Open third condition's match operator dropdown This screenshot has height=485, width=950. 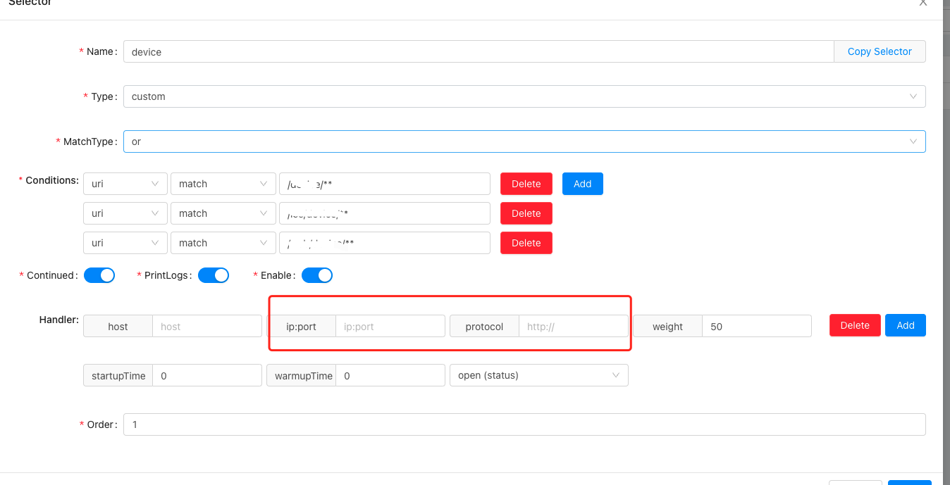(x=223, y=243)
